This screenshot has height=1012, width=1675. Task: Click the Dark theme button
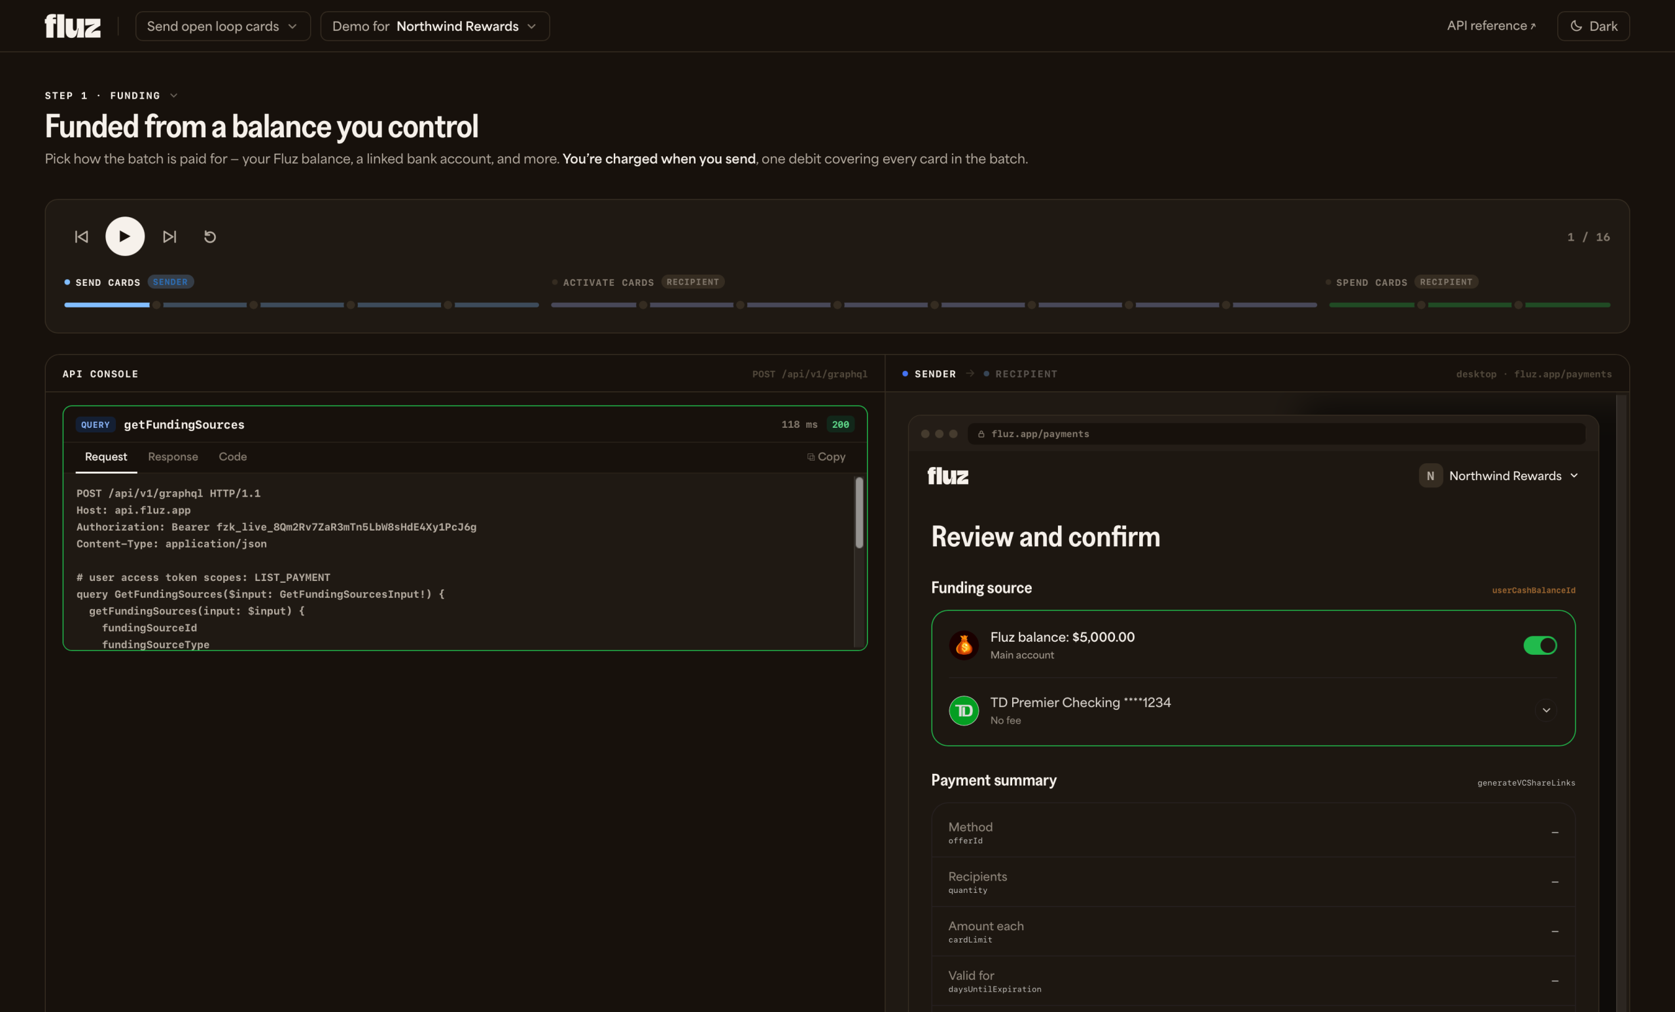(x=1593, y=26)
